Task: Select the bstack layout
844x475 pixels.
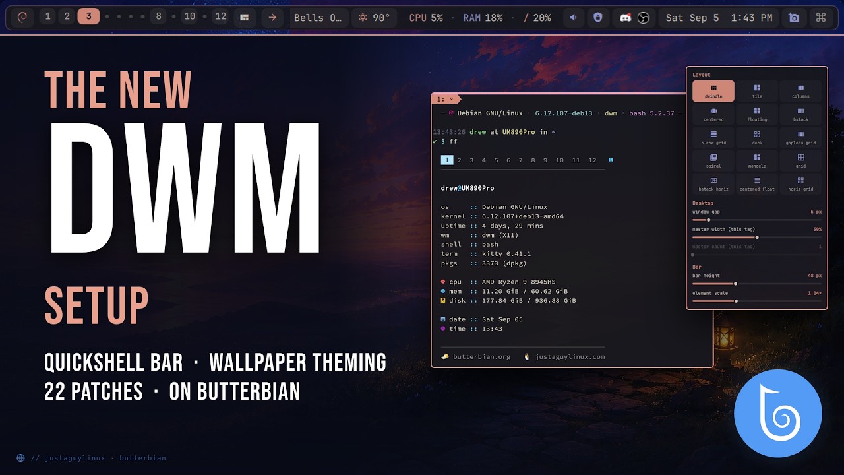Action: (x=800, y=114)
